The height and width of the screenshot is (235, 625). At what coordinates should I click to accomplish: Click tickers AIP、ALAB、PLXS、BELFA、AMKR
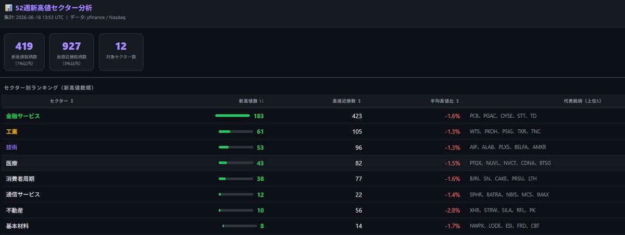tap(508, 147)
